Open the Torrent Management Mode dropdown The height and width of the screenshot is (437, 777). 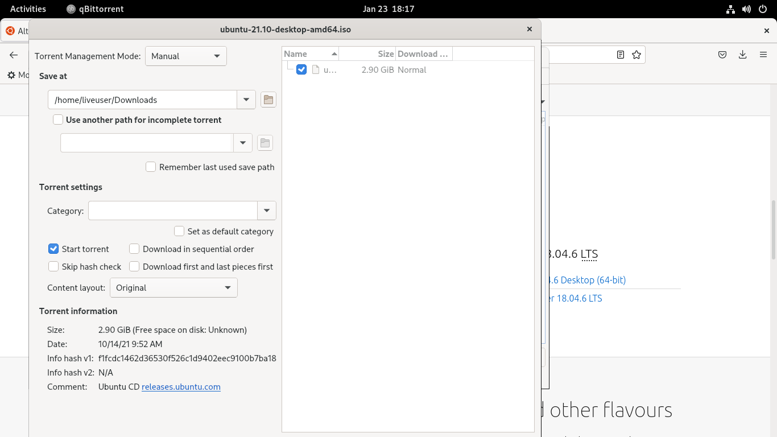click(x=185, y=56)
